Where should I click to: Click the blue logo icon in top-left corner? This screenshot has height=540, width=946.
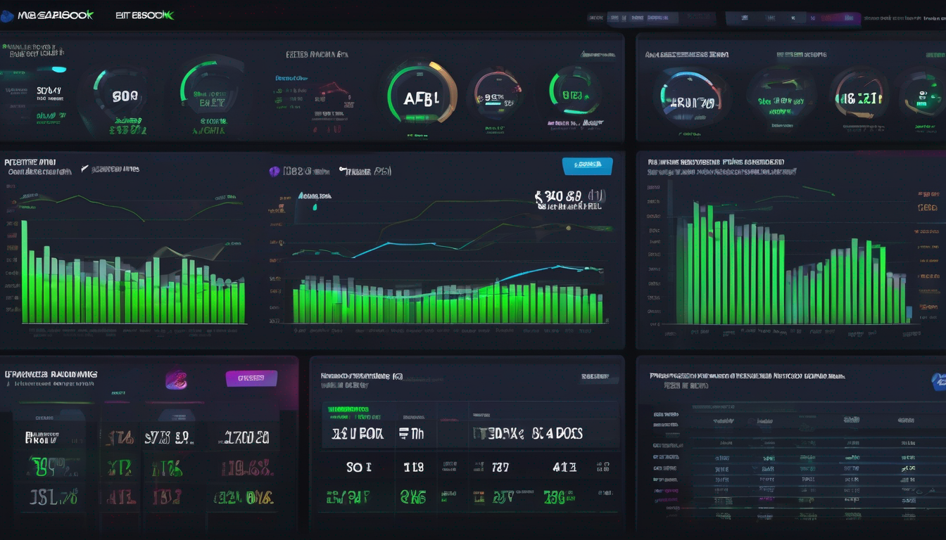pos(6,15)
